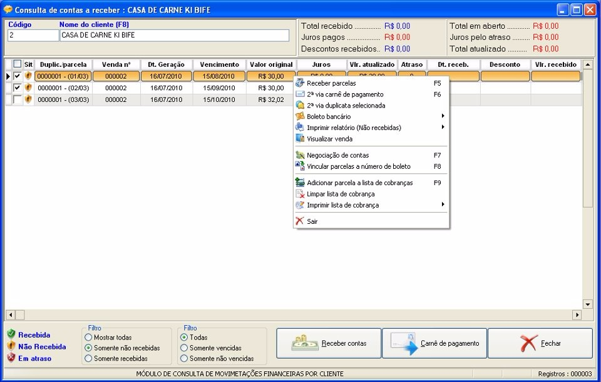Click the 15/09/2010 vencimento cell
The height and width of the screenshot is (382, 601).
(x=219, y=88)
